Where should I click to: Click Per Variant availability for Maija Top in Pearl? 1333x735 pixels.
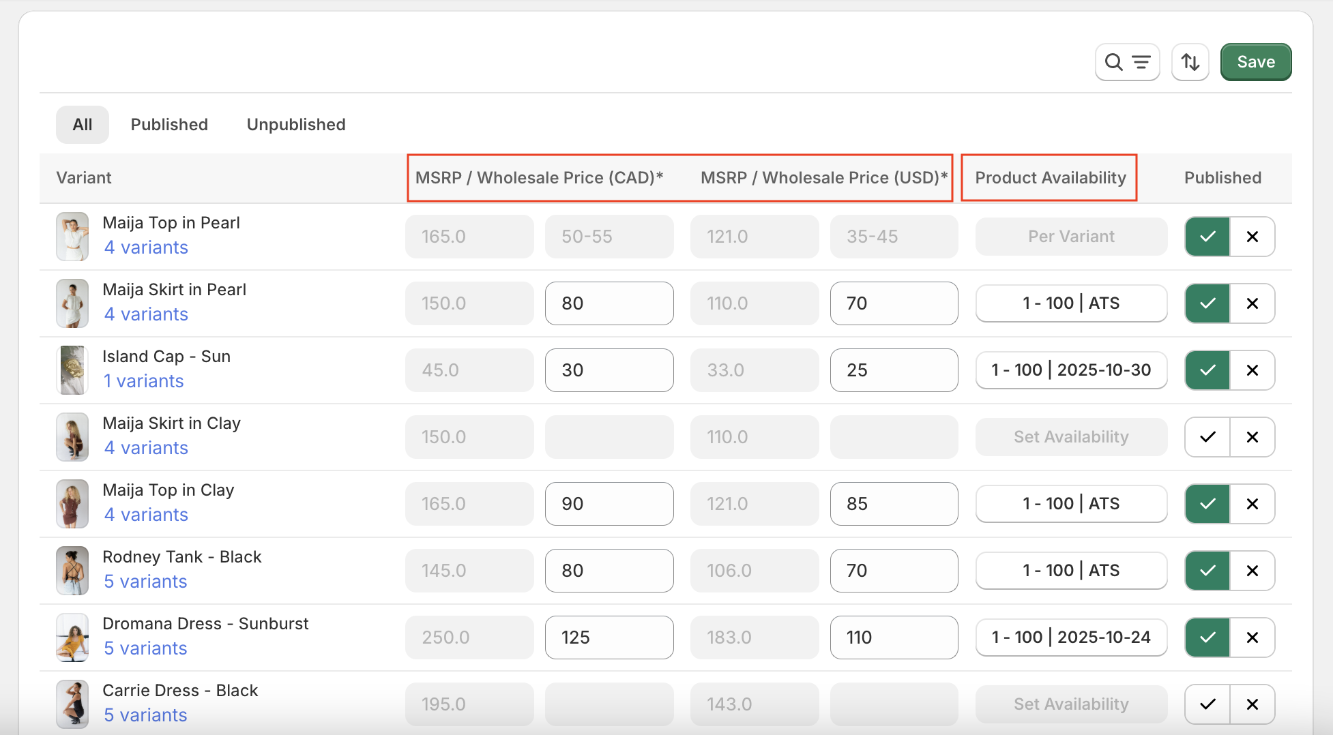1071,237
